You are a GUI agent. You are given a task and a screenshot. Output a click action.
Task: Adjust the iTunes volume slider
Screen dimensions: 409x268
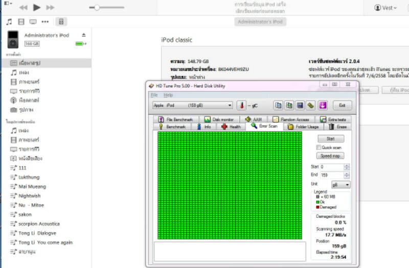click(97, 8)
